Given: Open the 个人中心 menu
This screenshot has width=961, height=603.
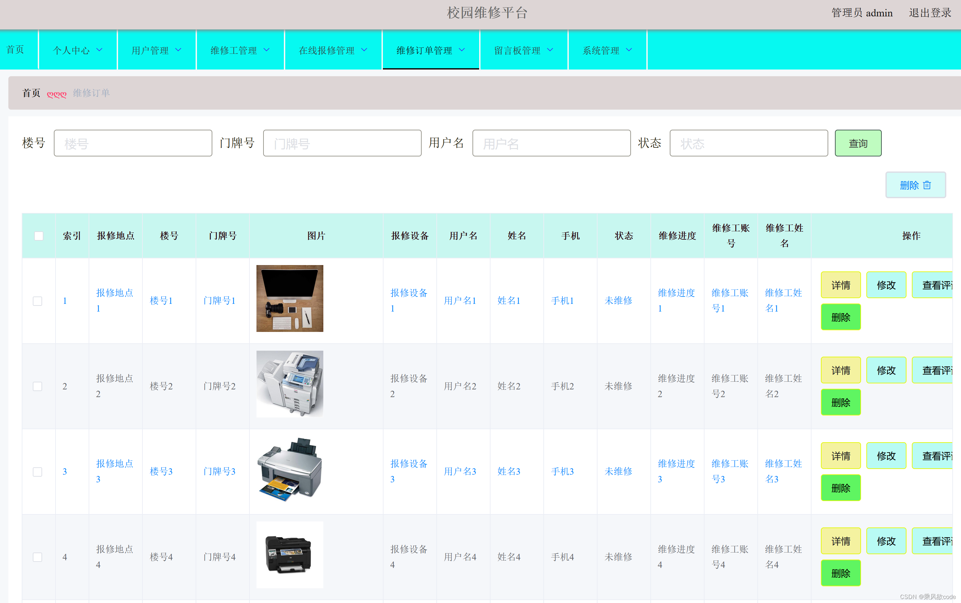Looking at the screenshot, I should pyautogui.click(x=77, y=50).
